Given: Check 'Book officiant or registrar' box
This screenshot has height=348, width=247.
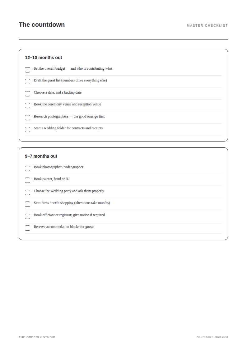Looking at the screenshot, I should click(27, 216).
